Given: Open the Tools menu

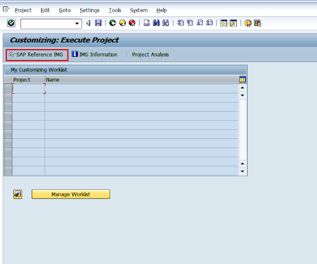Looking at the screenshot, I should coord(115,10).
